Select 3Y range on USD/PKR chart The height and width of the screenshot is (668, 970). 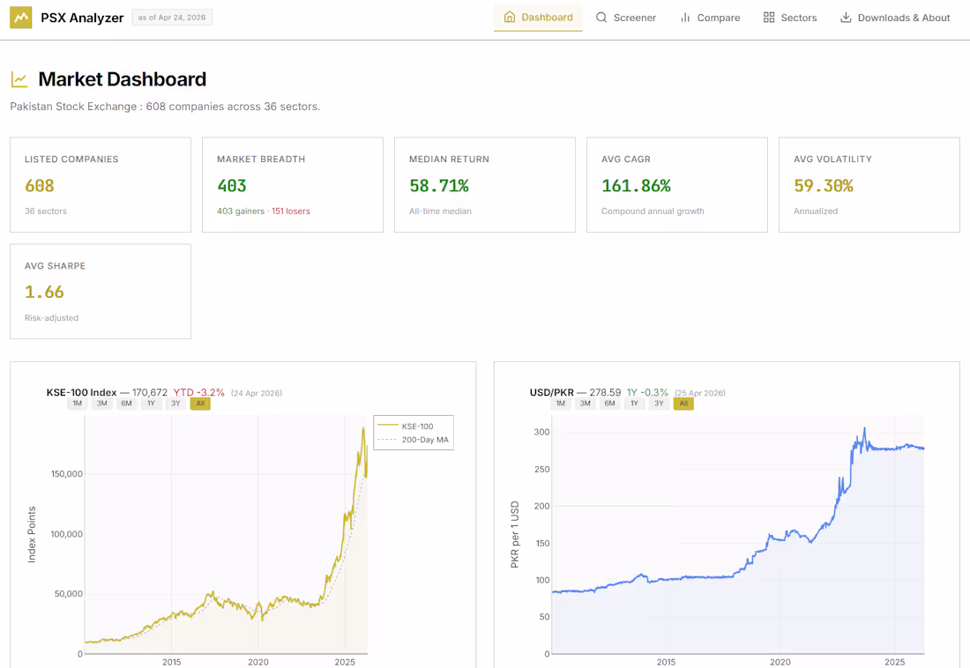click(658, 404)
